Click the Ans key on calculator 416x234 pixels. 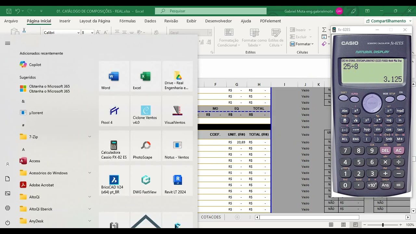click(x=385, y=185)
